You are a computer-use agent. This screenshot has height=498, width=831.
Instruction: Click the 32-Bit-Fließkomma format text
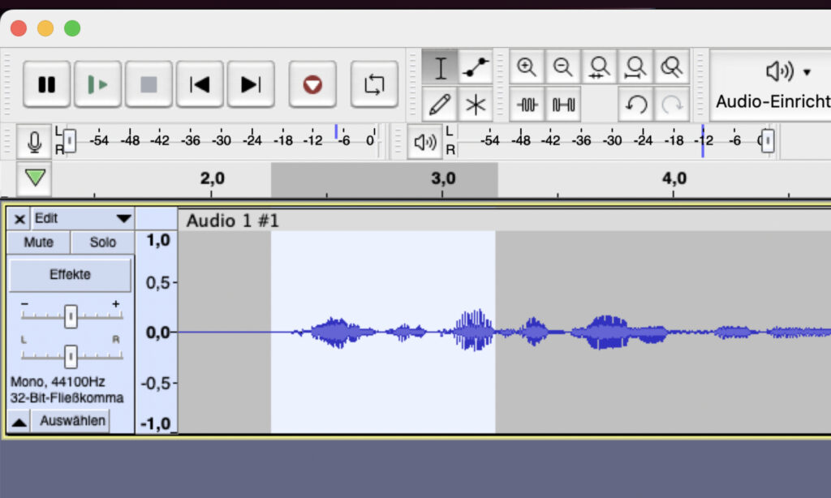[x=67, y=398]
